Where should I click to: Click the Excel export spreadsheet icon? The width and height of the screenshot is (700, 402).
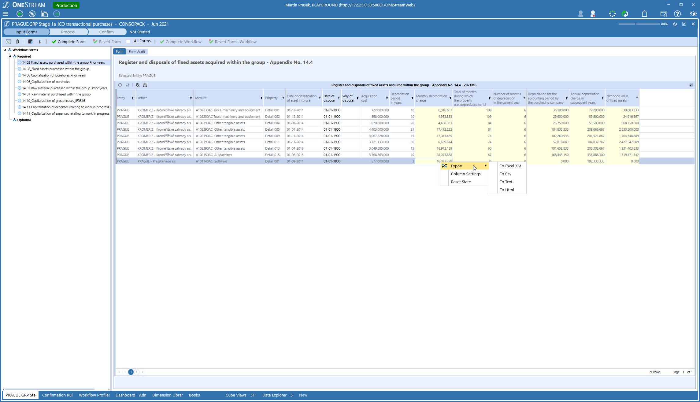[x=8, y=42]
